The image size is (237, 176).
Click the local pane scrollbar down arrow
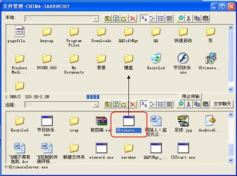230,89
